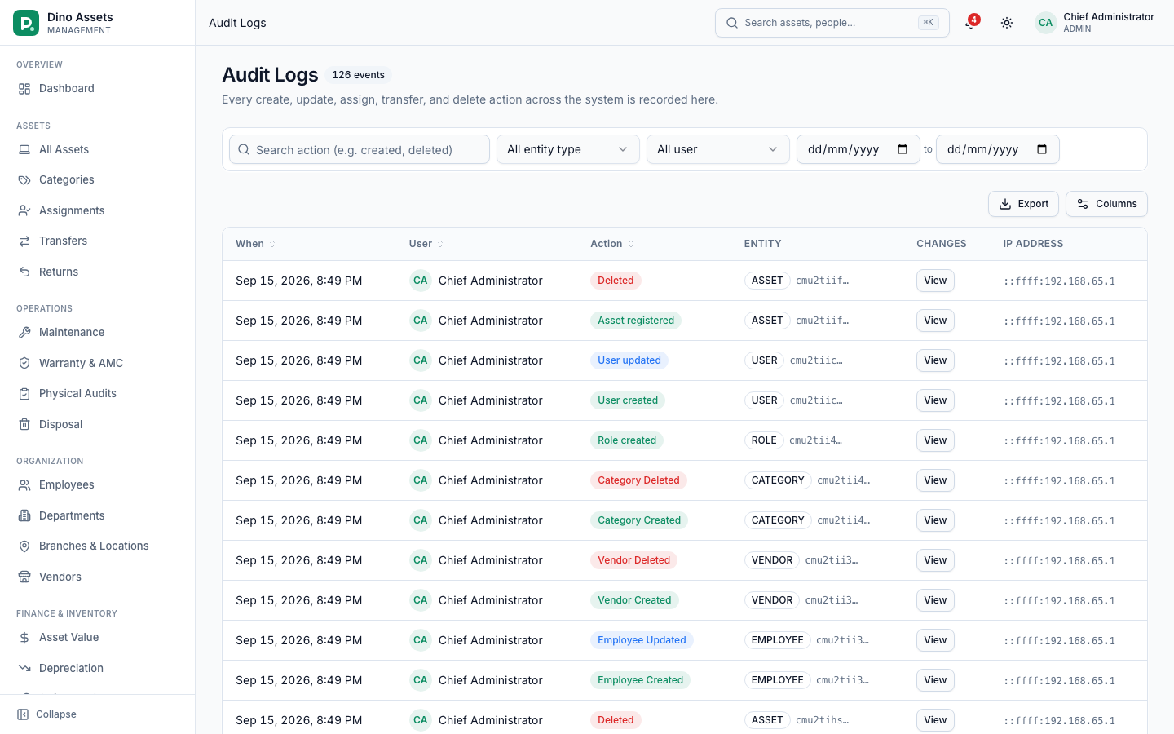The width and height of the screenshot is (1174, 734).
Task: Open Employees in sidebar
Action: click(98, 485)
